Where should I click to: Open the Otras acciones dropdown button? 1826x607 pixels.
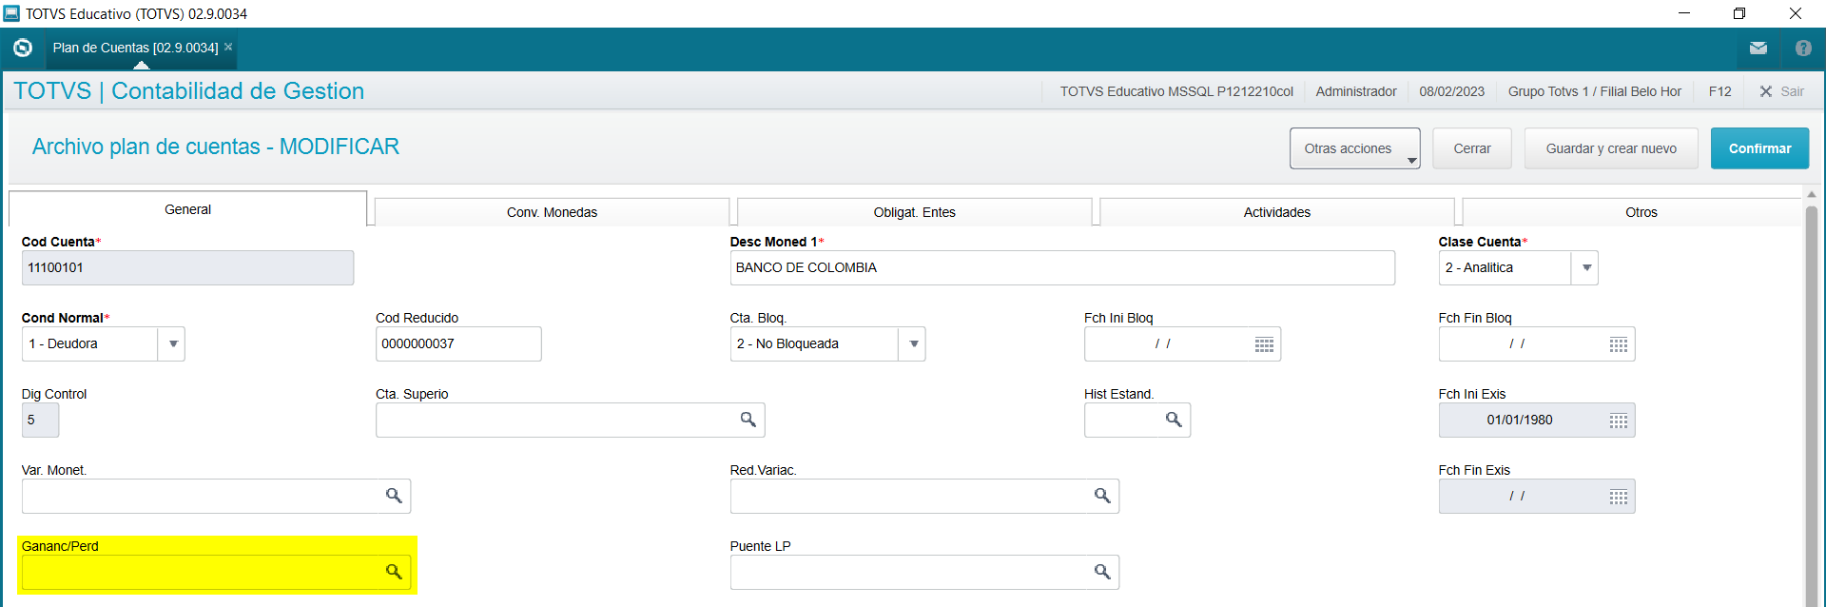click(x=1354, y=149)
